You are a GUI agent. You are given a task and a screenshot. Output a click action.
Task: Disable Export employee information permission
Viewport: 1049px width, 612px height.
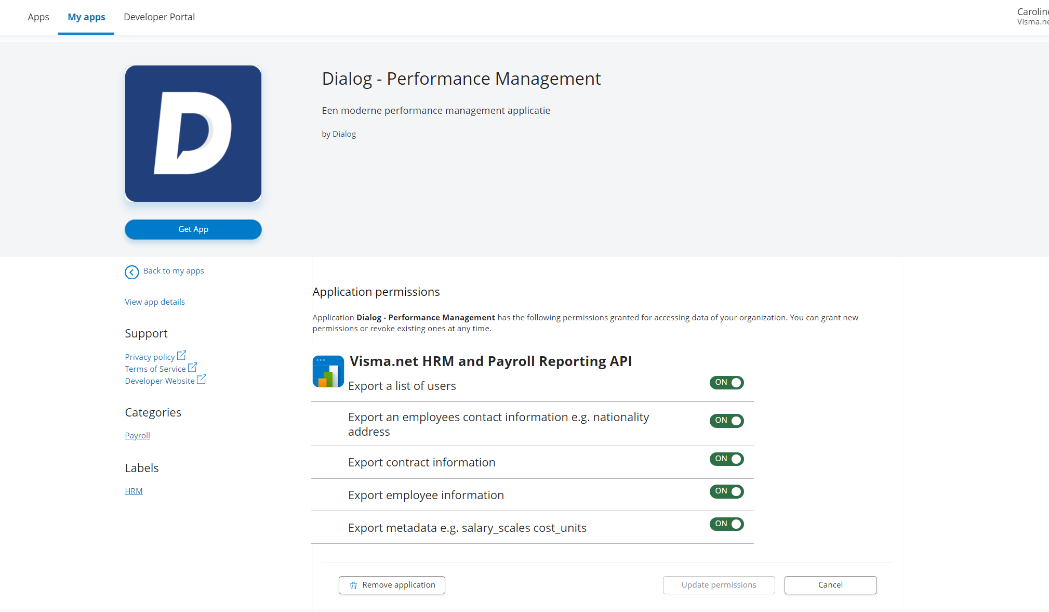pos(726,491)
